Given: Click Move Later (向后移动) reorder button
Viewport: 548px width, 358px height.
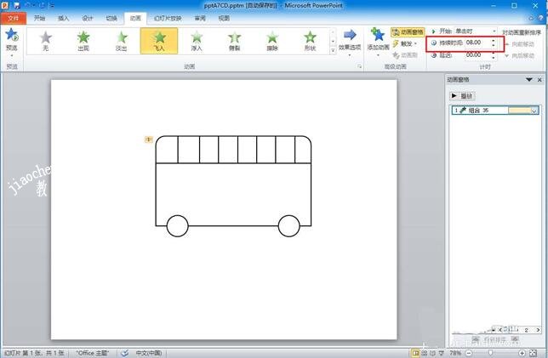Looking at the screenshot, I should click(520, 55).
